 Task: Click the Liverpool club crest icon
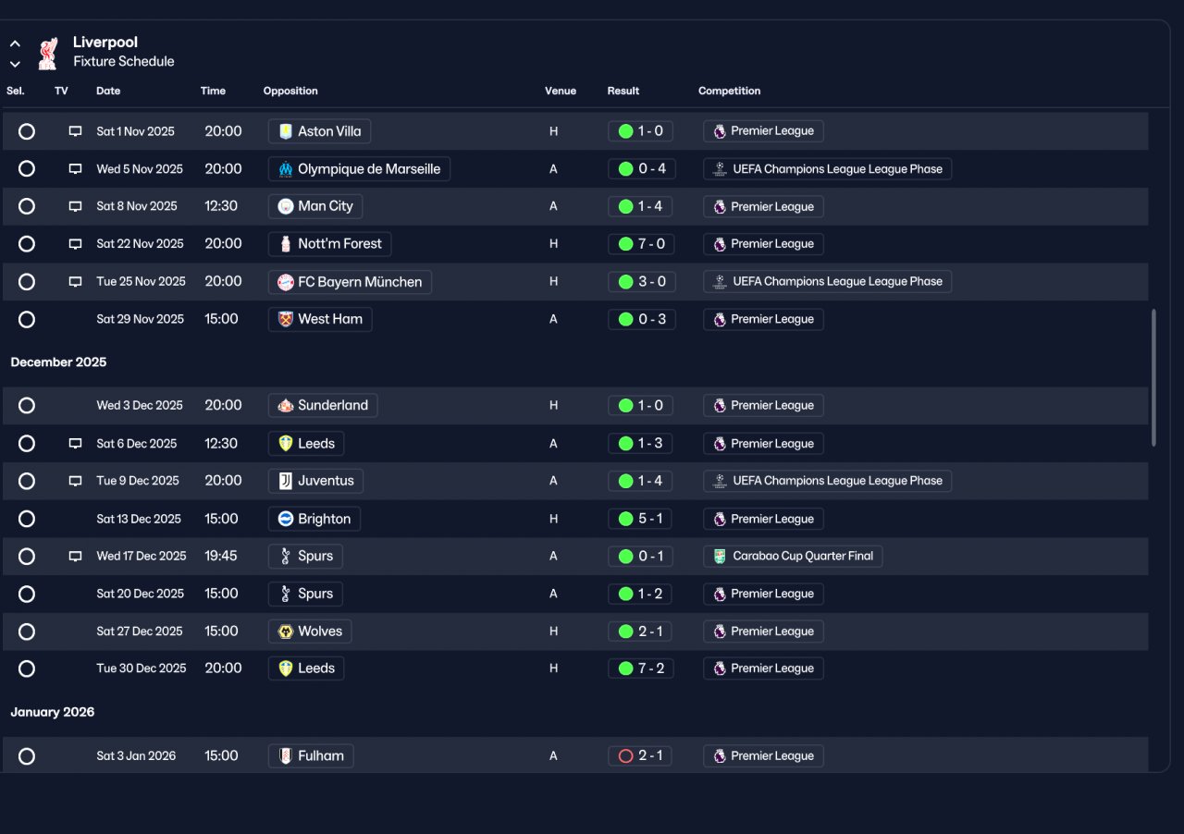(x=47, y=53)
